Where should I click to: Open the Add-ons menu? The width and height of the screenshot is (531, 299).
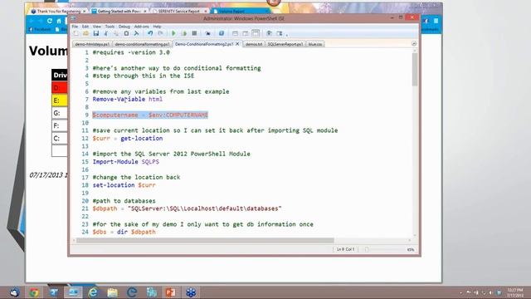tap(142, 27)
